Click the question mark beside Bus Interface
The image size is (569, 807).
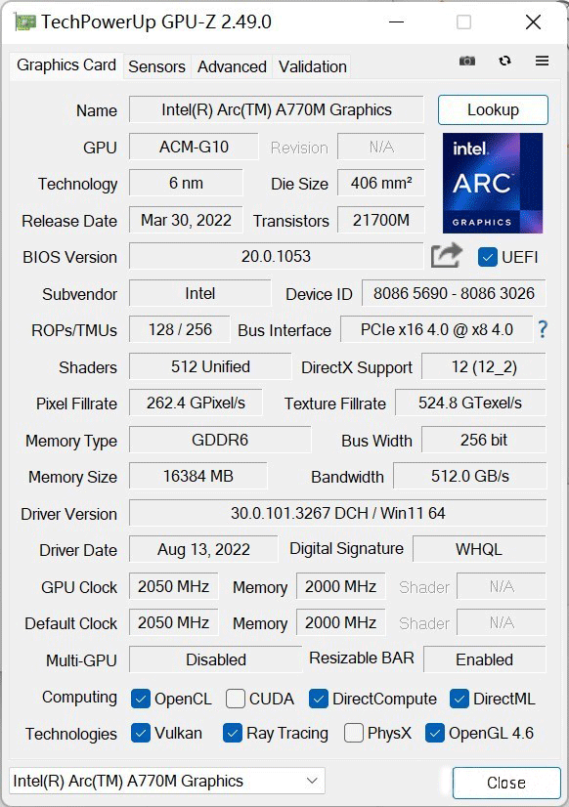click(543, 330)
